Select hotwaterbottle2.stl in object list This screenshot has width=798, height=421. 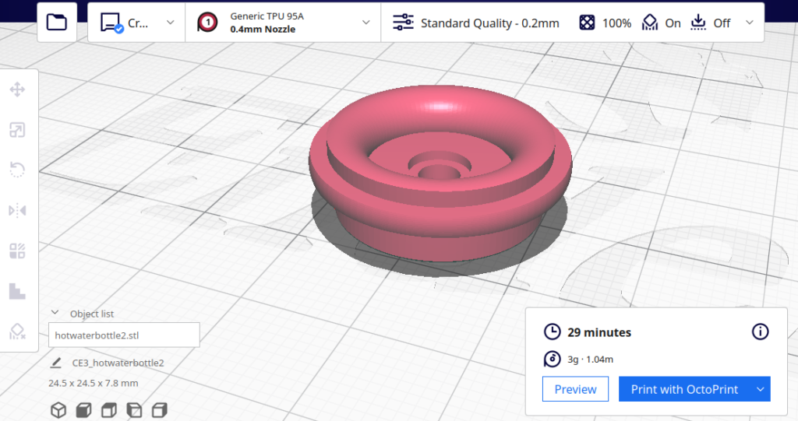[124, 335]
